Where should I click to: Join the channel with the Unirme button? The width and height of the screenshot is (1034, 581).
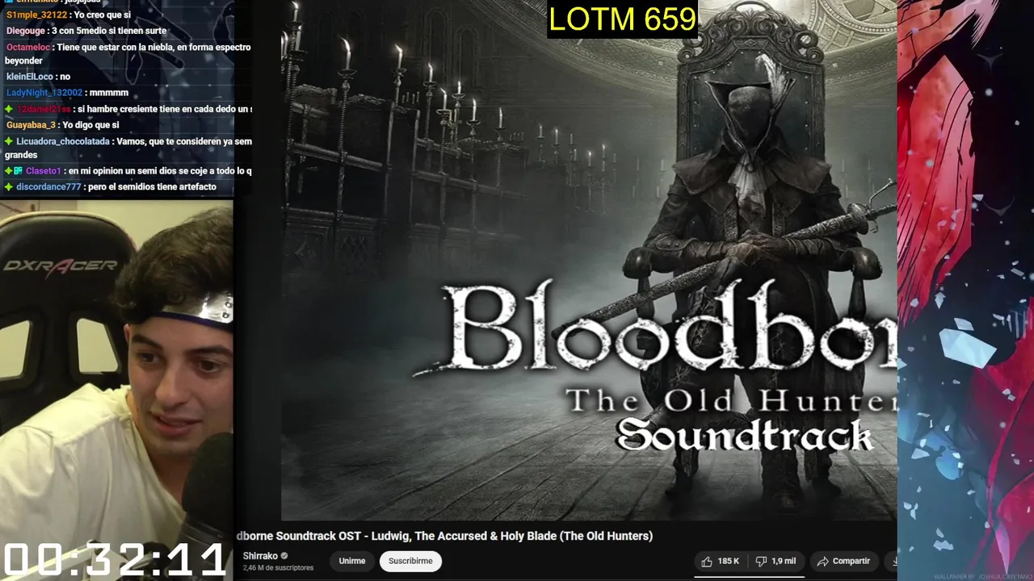coord(351,561)
